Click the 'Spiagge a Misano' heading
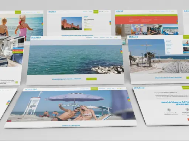Screen dimensions: 189x141 pos(71,126)
